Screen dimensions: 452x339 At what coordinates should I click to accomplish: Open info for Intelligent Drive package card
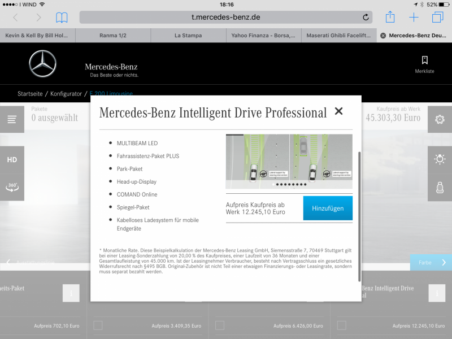tap(437, 293)
